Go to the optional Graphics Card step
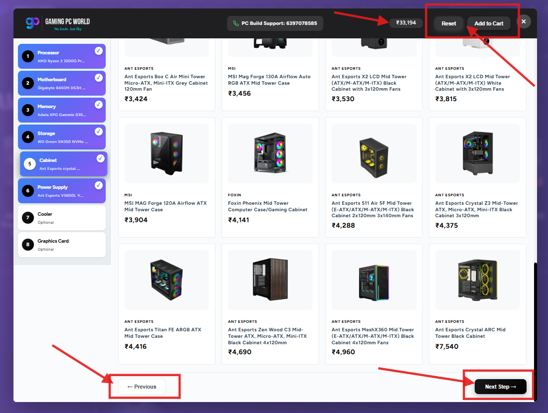This screenshot has height=413, width=548. [62, 245]
